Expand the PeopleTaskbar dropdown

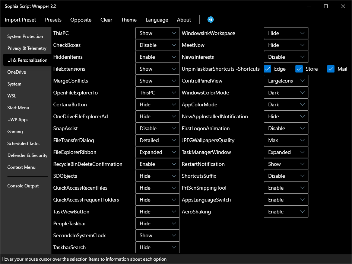coord(157,223)
